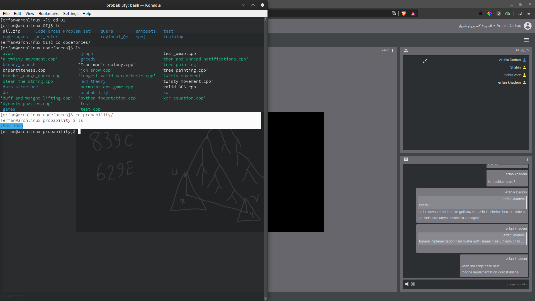Screen dimensions: 535x301
Task: Click the users count header کاربران (4)
Action: 522,50
